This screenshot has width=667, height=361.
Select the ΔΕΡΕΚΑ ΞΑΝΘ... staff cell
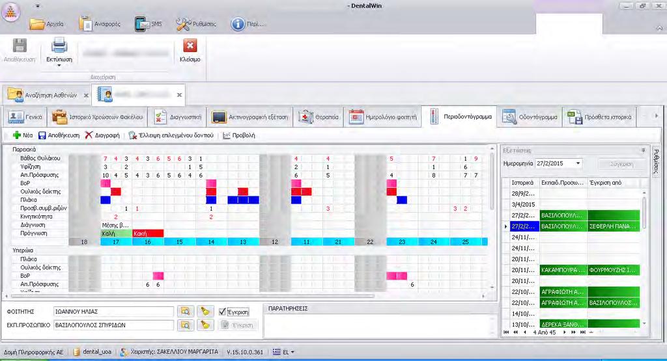(563, 324)
